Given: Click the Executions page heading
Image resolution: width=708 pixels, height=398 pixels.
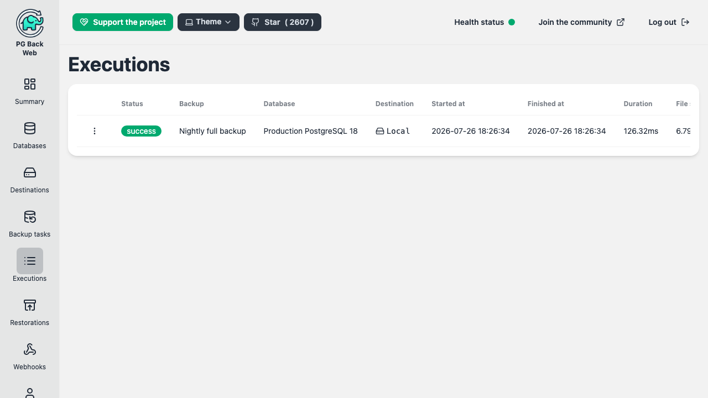Looking at the screenshot, I should [119, 65].
